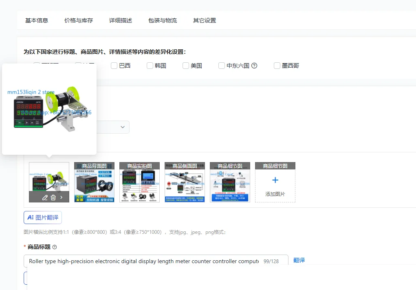Open the filled 商品细节图 thumbnail
The image size is (416, 290).
230,182
